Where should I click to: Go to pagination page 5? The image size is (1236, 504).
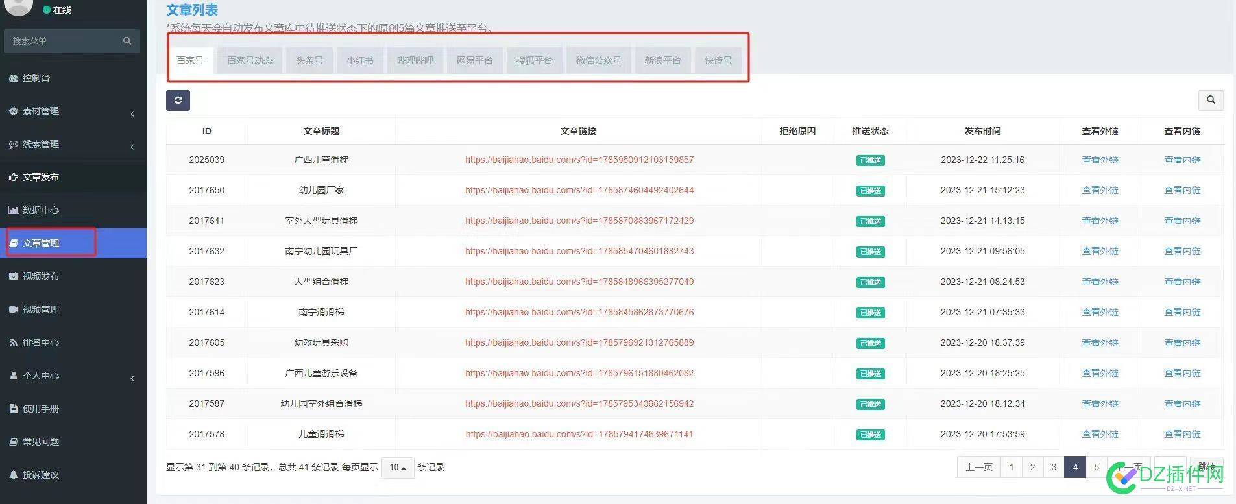point(1097,467)
